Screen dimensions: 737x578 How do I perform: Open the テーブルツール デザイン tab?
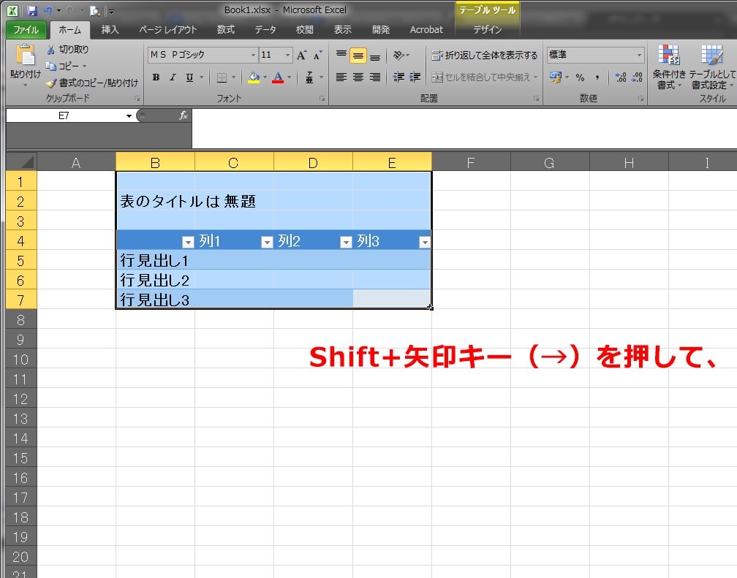(487, 30)
